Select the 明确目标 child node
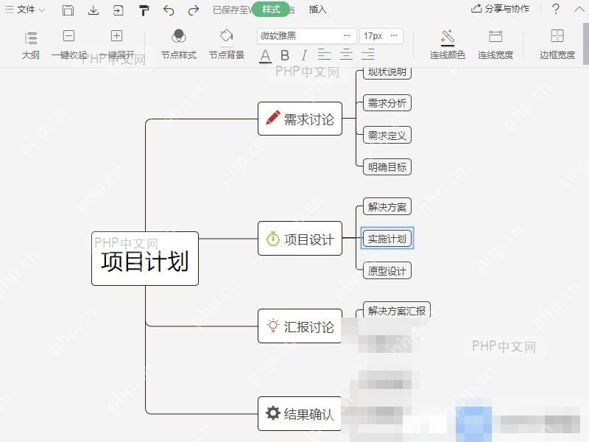589x442 pixels. (x=387, y=167)
